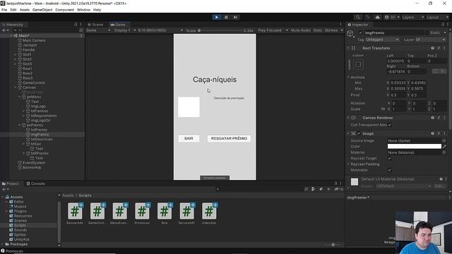Expand Slot2 in Hierarchy

click(16, 59)
